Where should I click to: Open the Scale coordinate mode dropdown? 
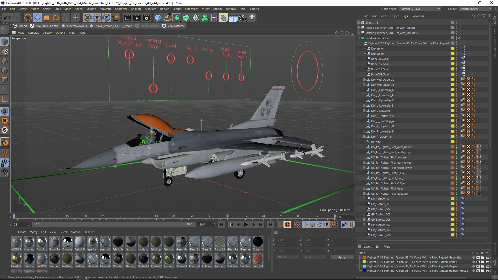click(315, 257)
